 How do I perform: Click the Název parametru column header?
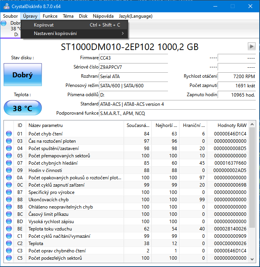(x=45, y=125)
